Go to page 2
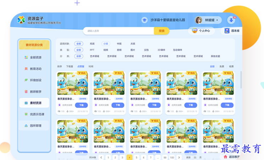Screen dimensions: 264x160 pyautogui.click(x=115, y=157)
